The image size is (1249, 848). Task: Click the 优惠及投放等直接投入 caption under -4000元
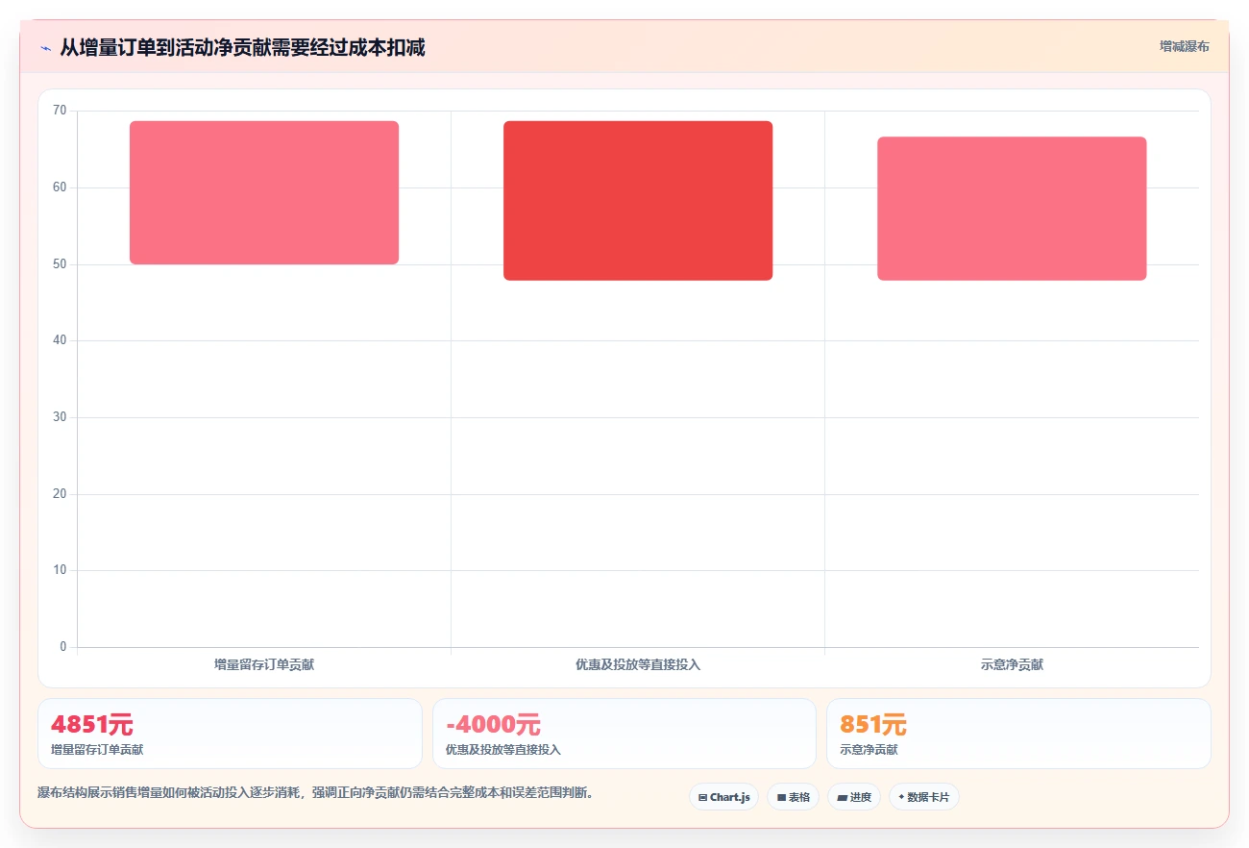click(502, 749)
